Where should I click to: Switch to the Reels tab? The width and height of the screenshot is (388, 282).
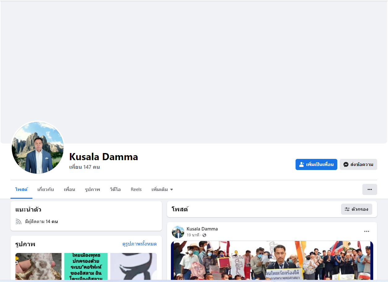[x=136, y=189]
